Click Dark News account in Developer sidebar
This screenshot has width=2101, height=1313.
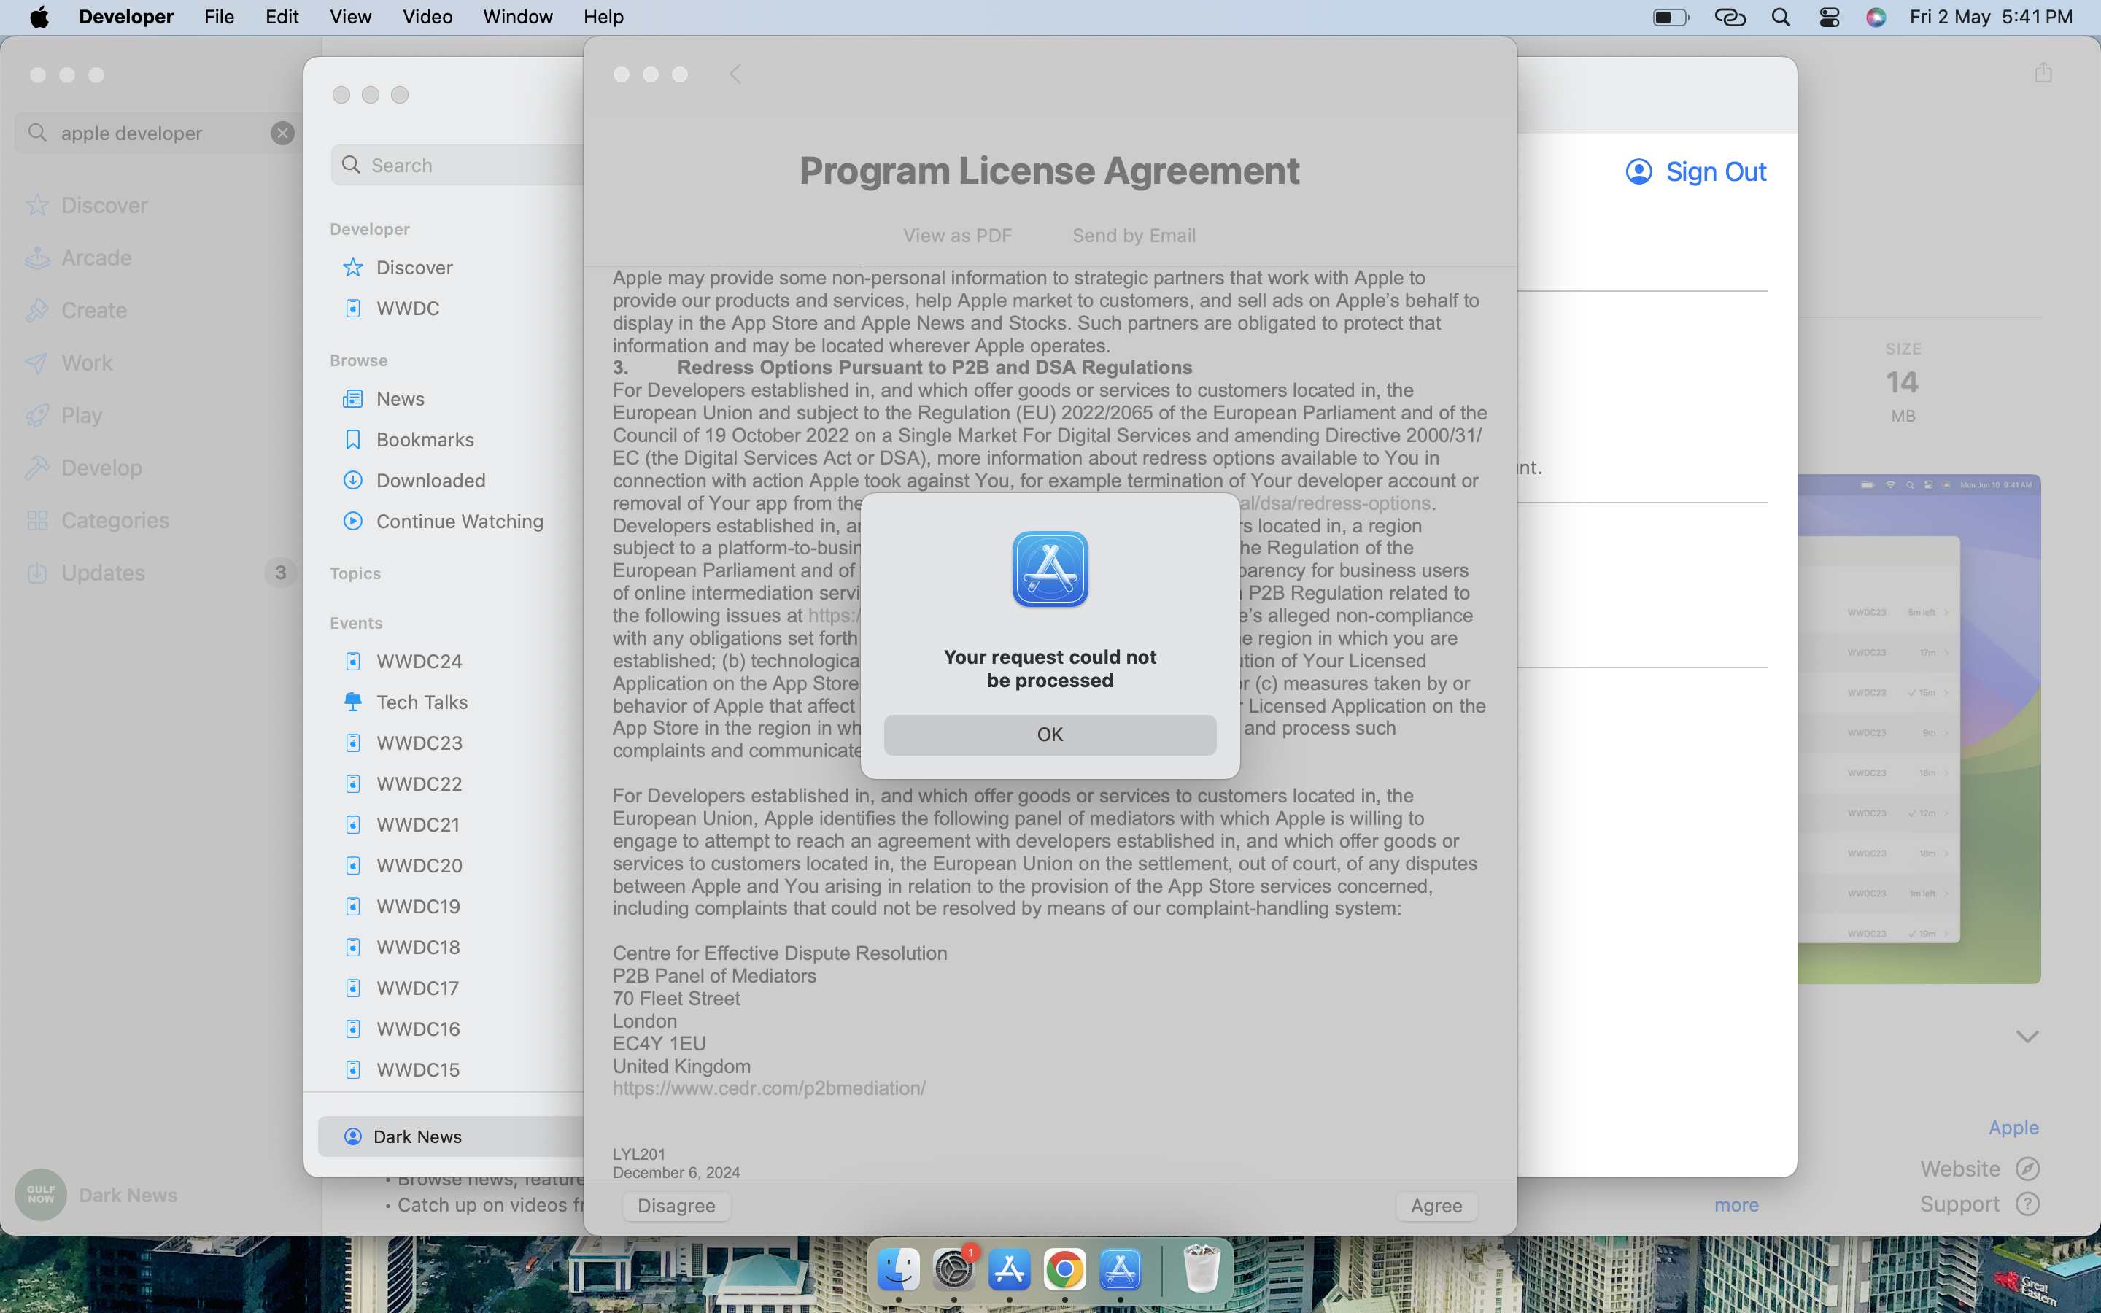(451, 1136)
